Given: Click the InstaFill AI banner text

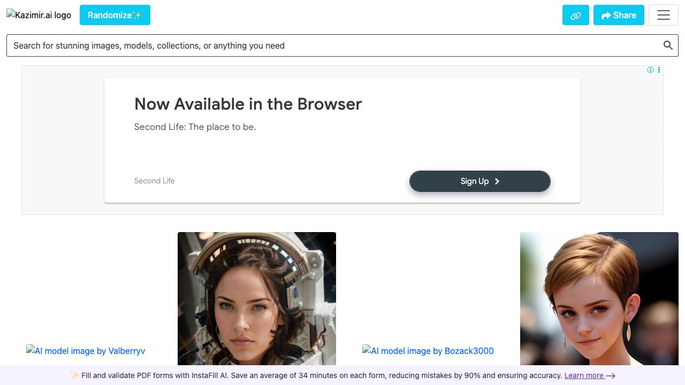Looking at the screenshot, I should pyautogui.click(x=316, y=375).
